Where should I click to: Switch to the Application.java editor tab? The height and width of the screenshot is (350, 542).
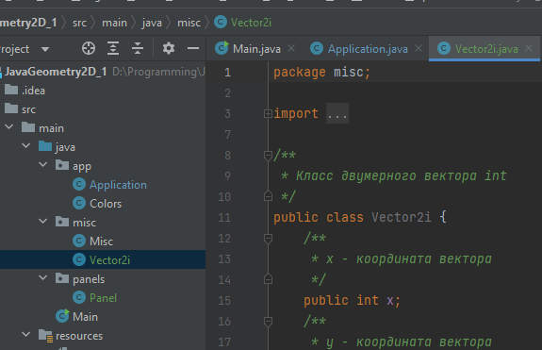point(368,49)
